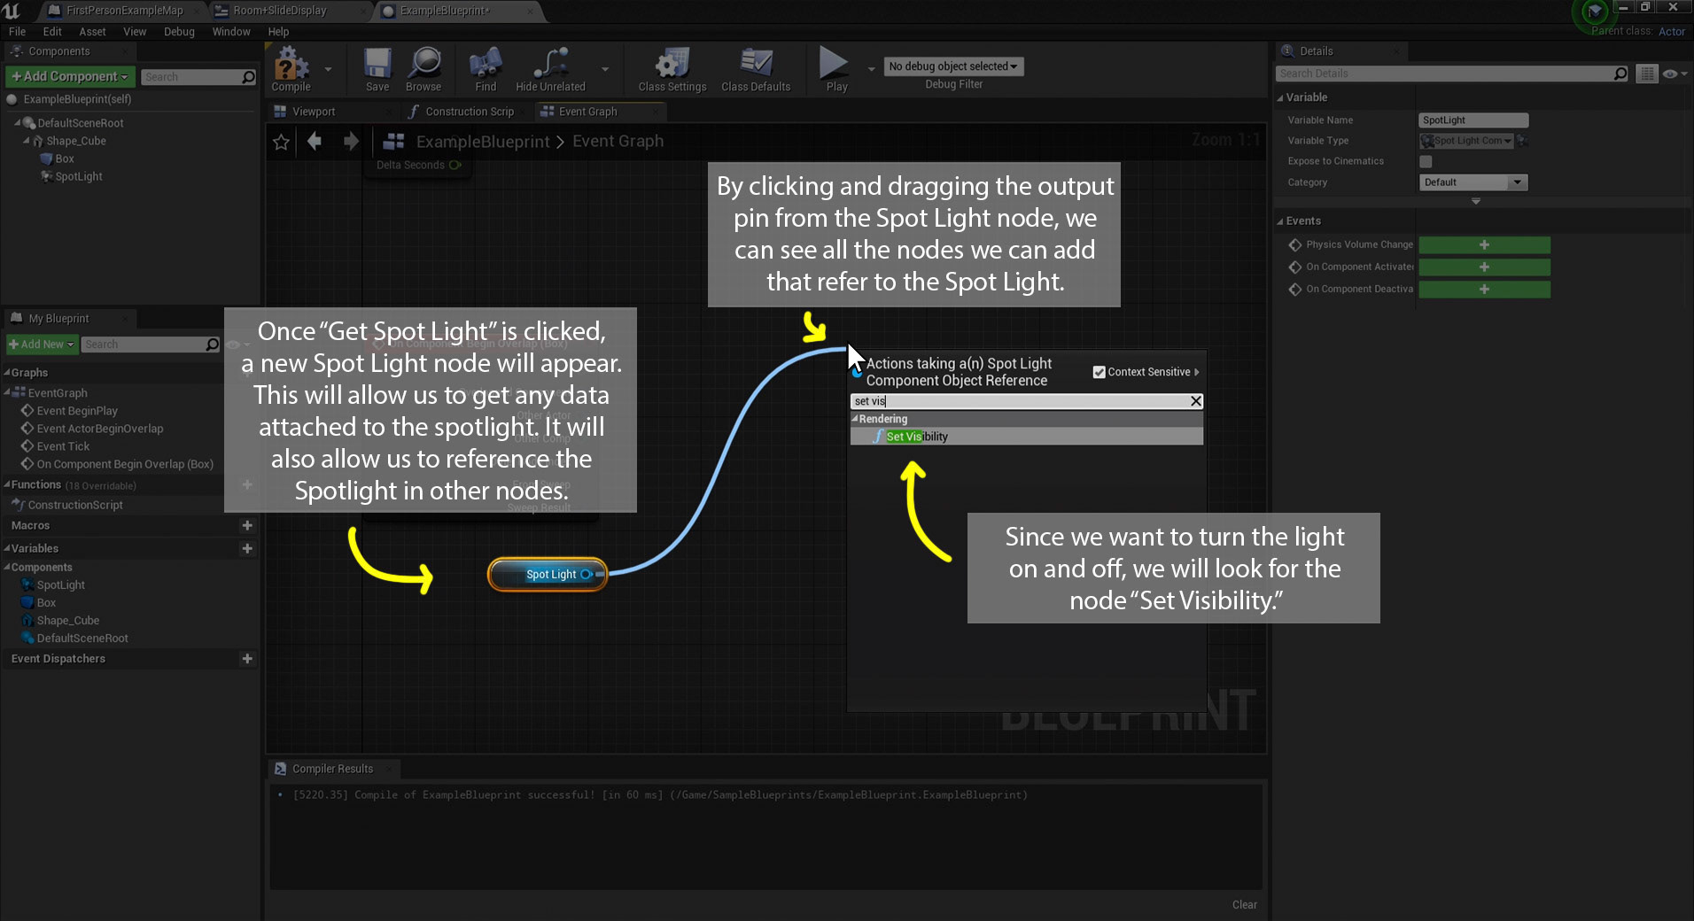This screenshot has width=1694, height=921.
Task: Clear the Compiler Results log
Action: coord(1244,904)
